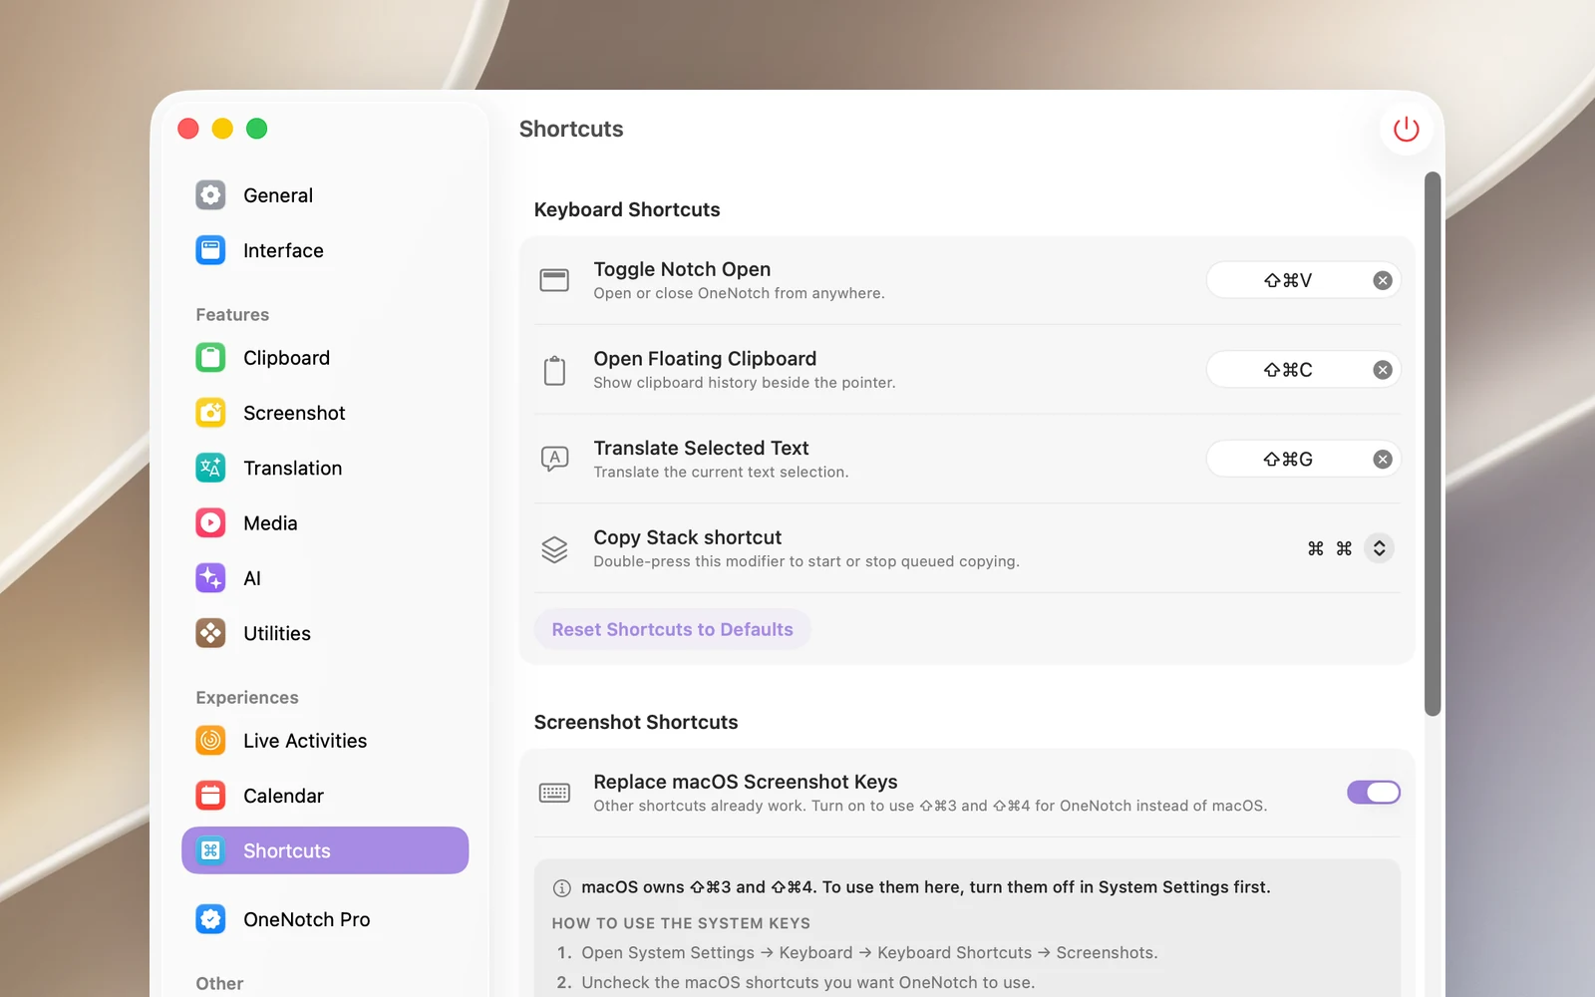Screen dimensions: 1595x997
Task: Click the Open Floating Clipboard row icon
Action: (554, 370)
